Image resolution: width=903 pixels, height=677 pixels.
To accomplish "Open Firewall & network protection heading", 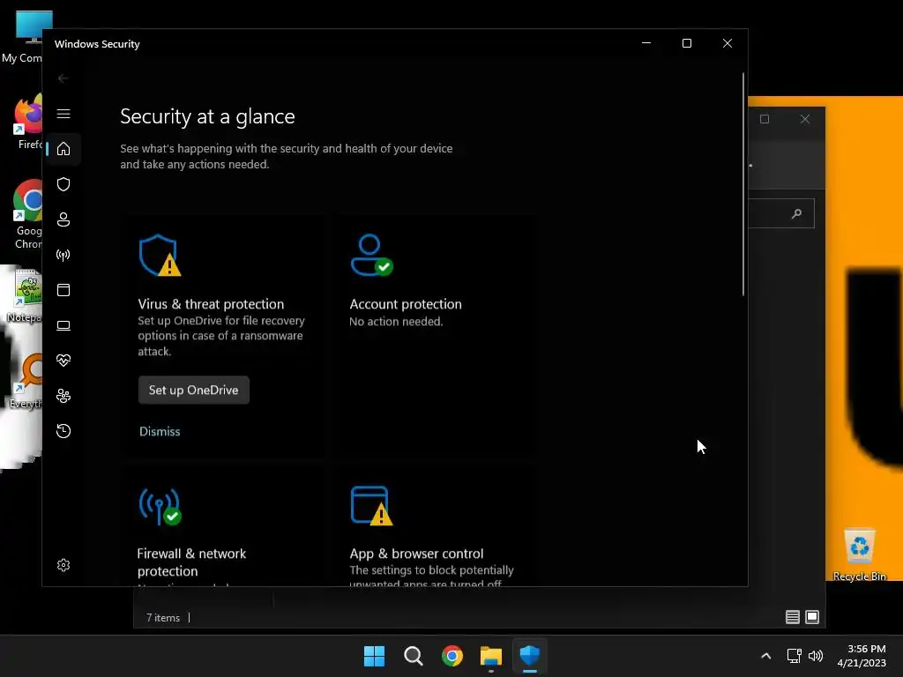I will coord(191,562).
